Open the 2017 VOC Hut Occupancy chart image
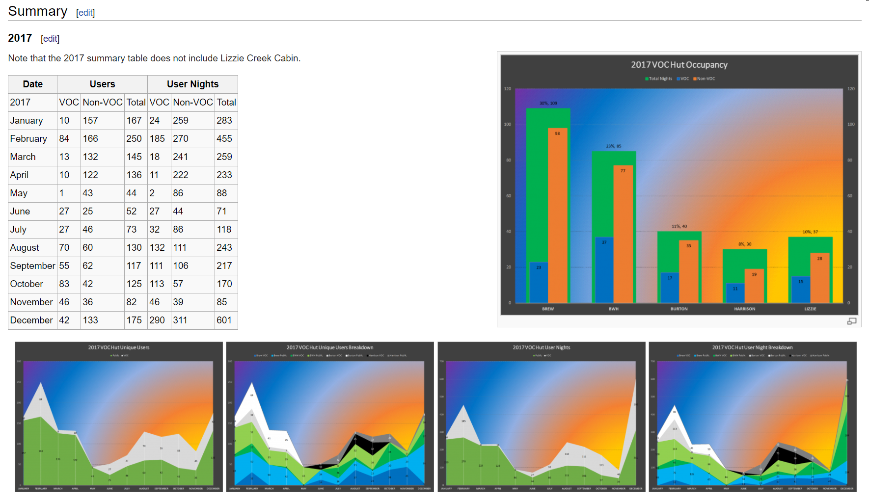 click(x=679, y=185)
